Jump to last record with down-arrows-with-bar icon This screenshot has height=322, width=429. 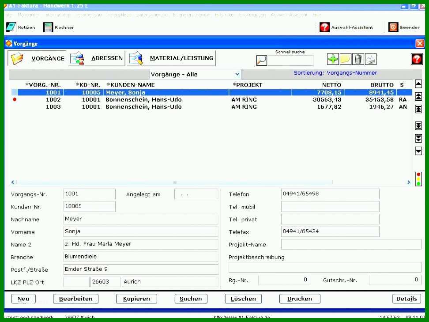pyautogui.click(x=418, y=125)
